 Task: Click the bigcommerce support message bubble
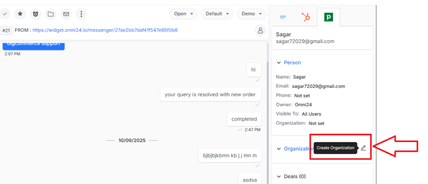[33, 45]
